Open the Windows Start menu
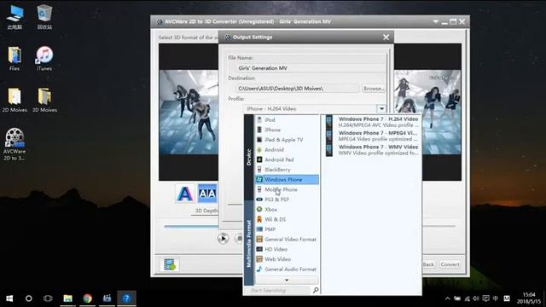Screen dimensions: 546x307 [x=9, y=298]
